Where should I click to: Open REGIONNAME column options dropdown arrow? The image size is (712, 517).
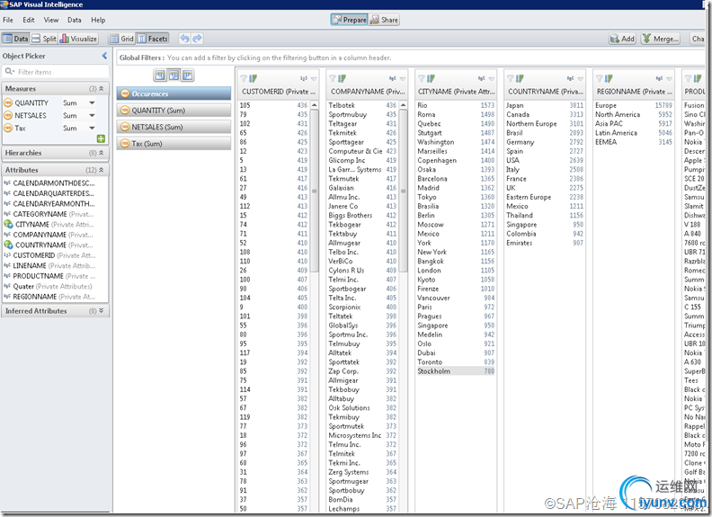click(x=670, y=79)
